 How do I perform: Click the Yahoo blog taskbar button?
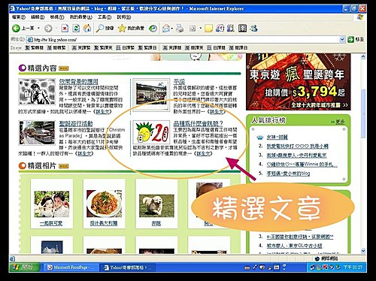click(x=128, y=267)
